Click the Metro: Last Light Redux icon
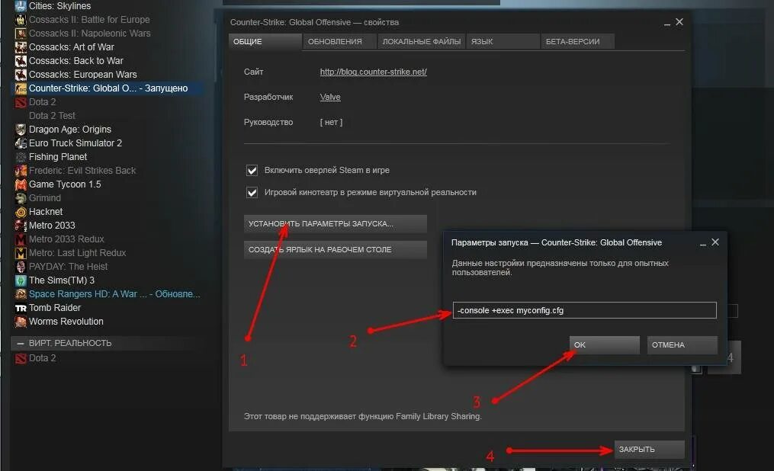The width and height of the screenshot is (774, 471). tap(21, 254)
